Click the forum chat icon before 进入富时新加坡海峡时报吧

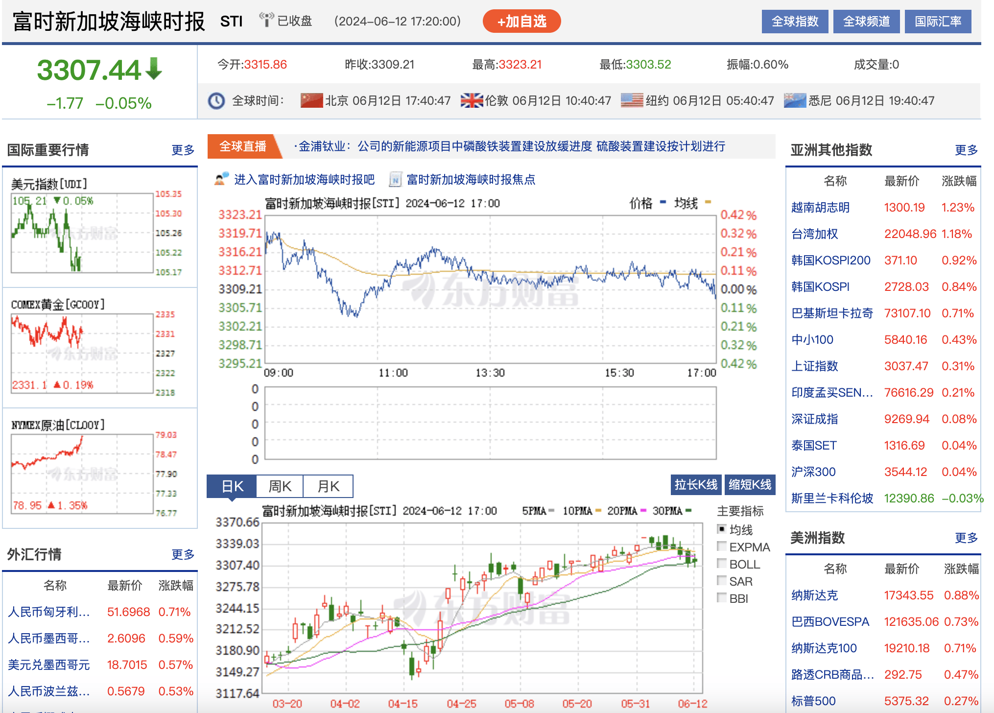point(222,179)
